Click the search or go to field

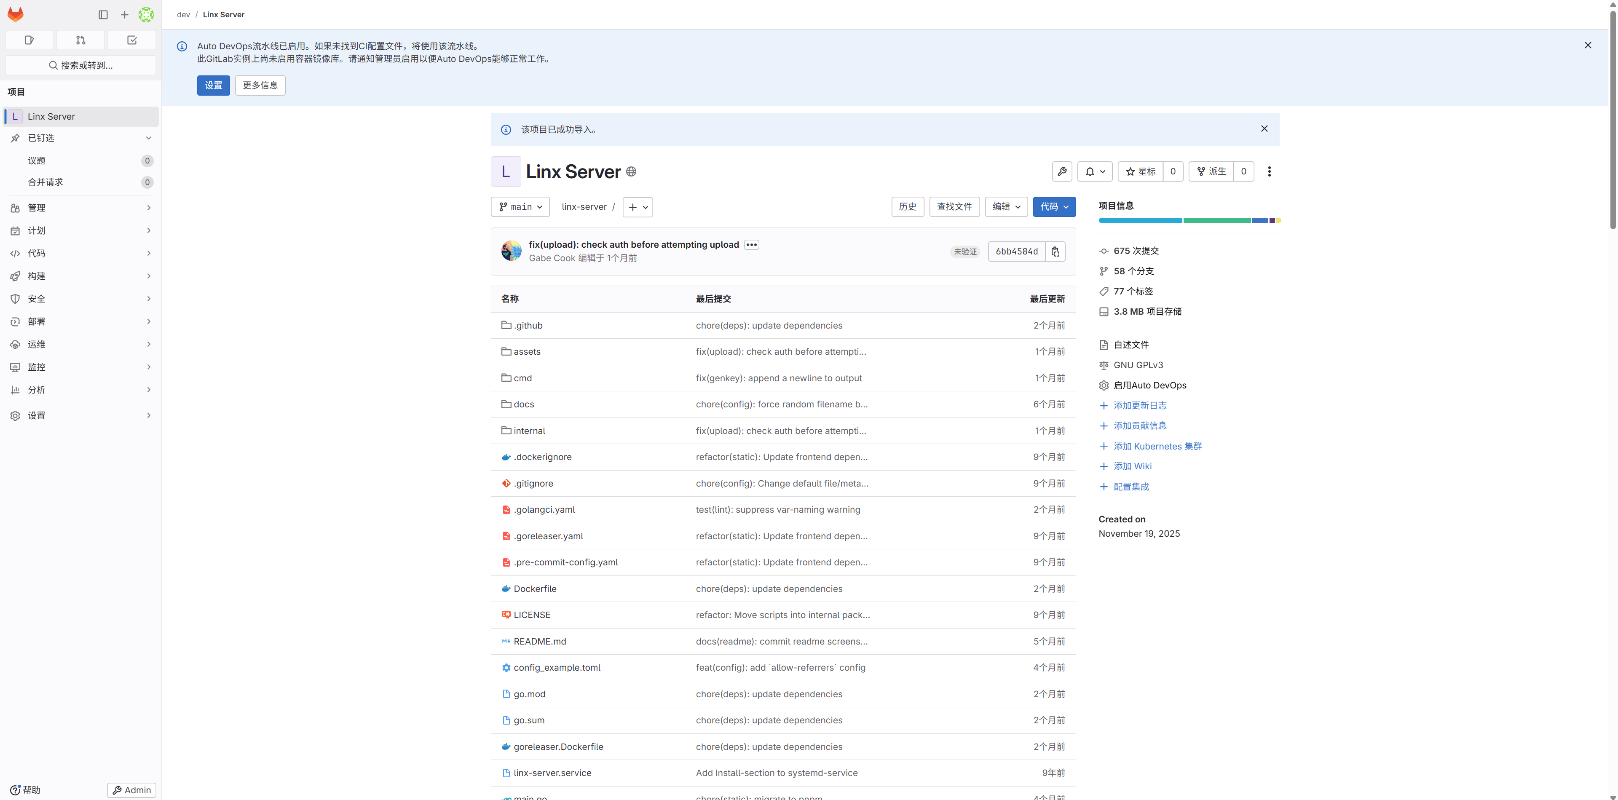tap(80, 65)
